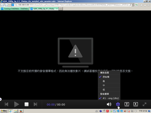Open the taskbar folder explorer icon
151x113 pixels.
[16, 111]
